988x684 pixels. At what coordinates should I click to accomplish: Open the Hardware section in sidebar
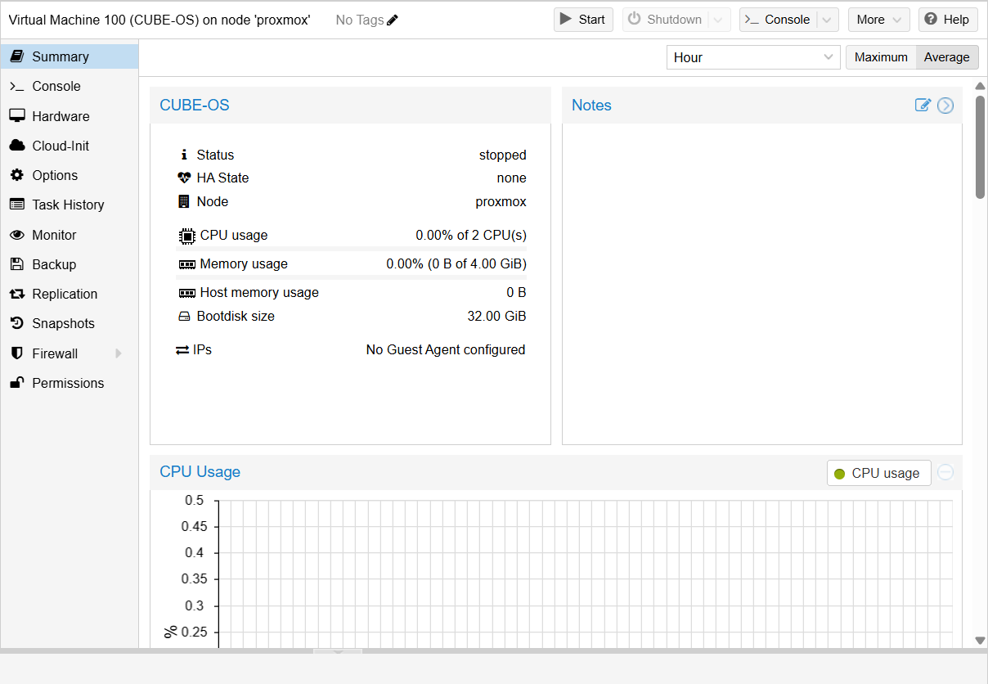(x=61, y=116)
